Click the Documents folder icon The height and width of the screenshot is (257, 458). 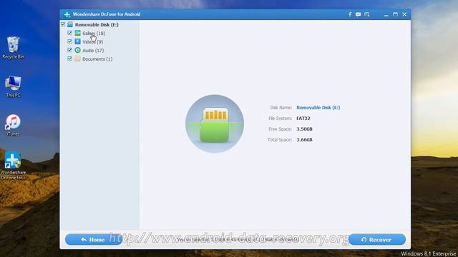(77, 59)
